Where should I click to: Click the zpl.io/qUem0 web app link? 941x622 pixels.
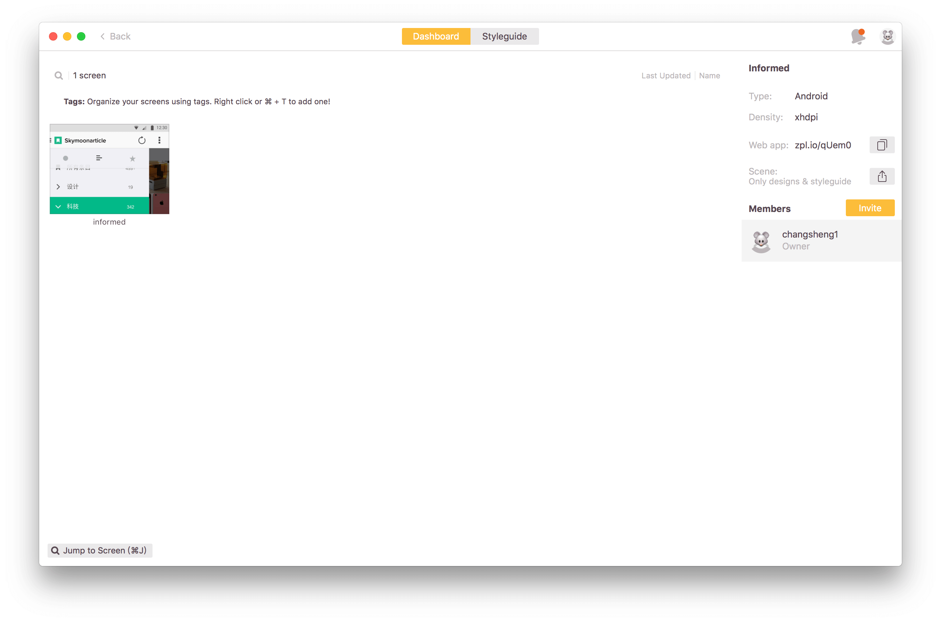(x=822, y=145)
